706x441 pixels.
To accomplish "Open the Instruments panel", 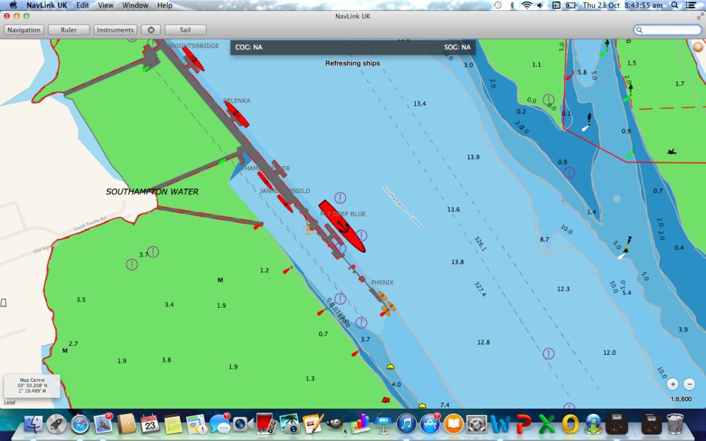I will tap(115, 30).
